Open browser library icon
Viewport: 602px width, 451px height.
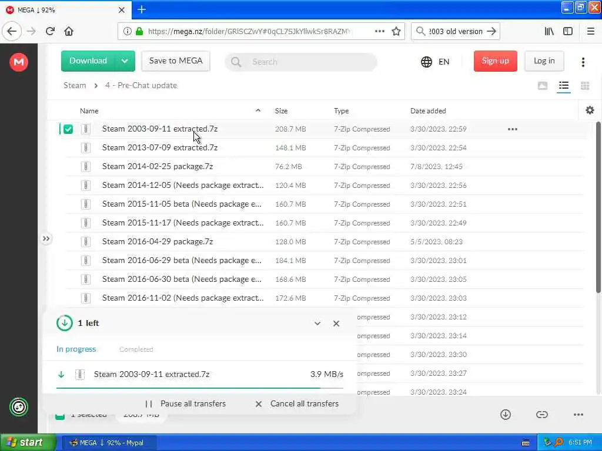click(x=549, y=31)
